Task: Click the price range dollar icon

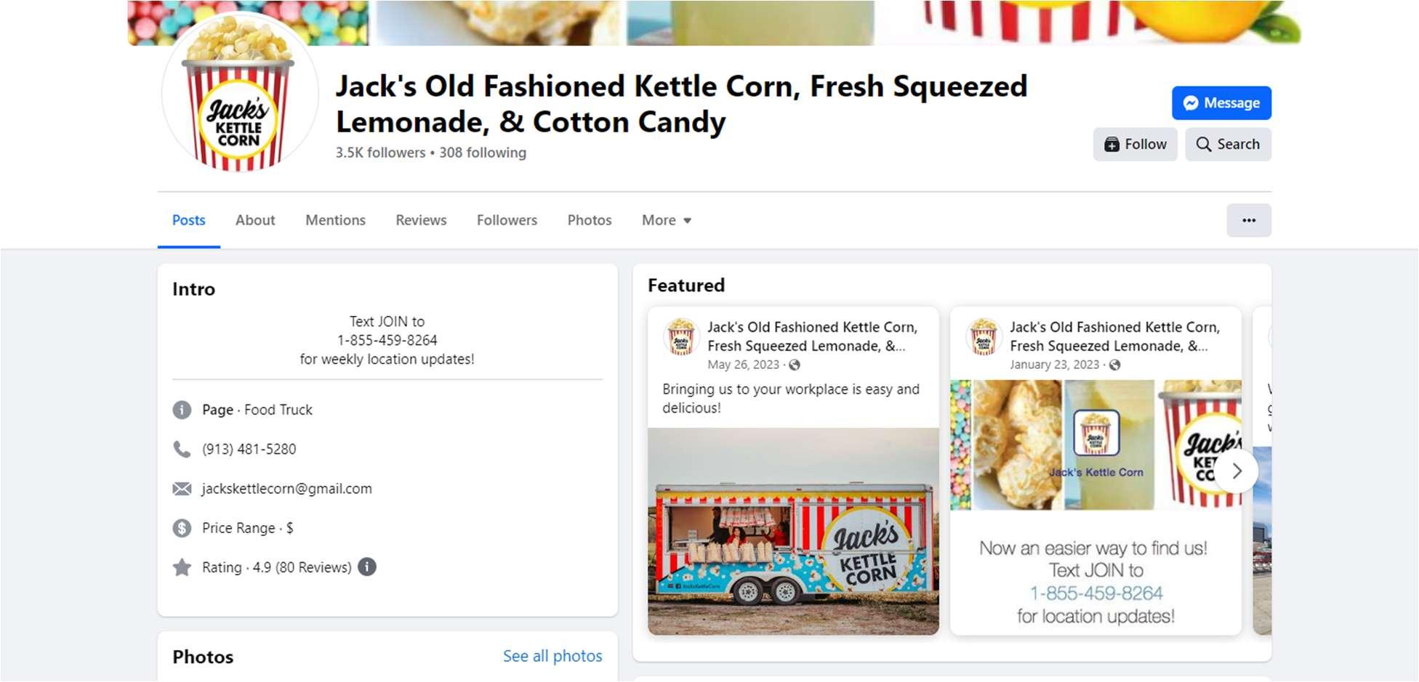Action: [182, 528]
